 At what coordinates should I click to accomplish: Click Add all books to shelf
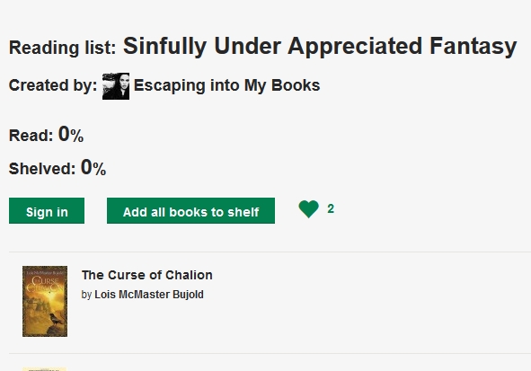click(190, 210)
